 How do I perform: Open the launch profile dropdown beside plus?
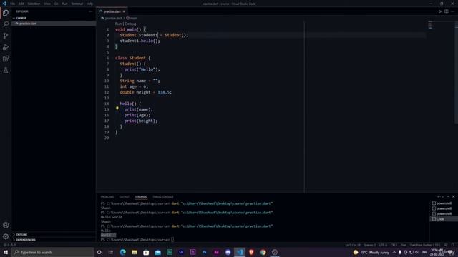click(x=442, y=197)
